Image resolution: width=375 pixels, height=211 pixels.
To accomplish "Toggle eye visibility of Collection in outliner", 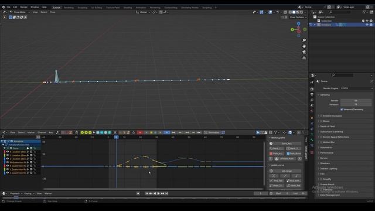I will pos(367,21).
